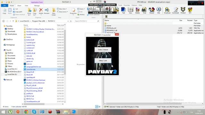Click Online / Internet in PAYDAY 2 Launcher
205x115 pixels.
click(103, 50)
